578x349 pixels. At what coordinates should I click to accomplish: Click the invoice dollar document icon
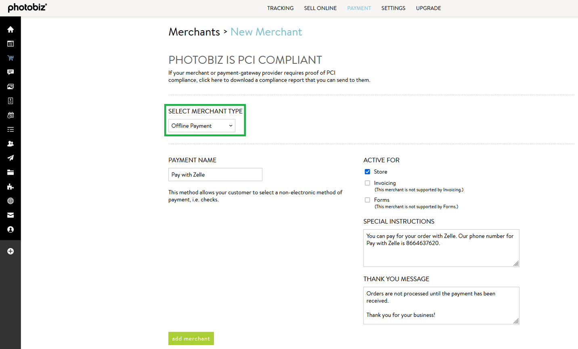click(10, 101)
